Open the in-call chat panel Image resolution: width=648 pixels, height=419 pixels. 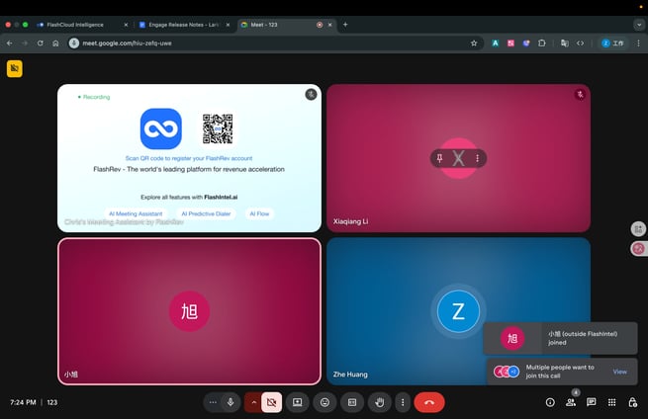[x=592, y=402]
